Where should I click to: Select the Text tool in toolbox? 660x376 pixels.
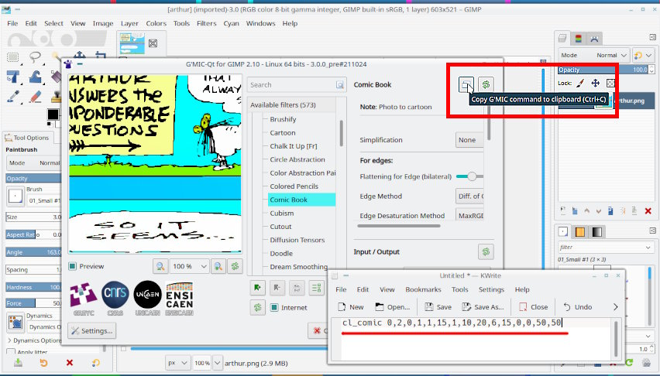pos(13,77)
